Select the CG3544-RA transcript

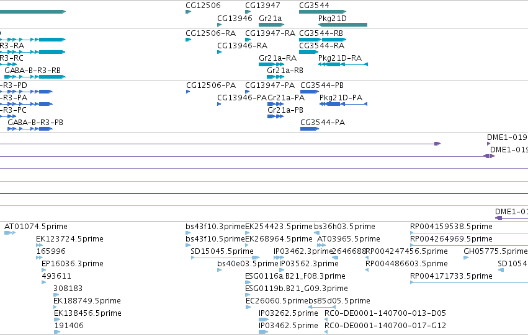pyautogui.click(x=321, y=46)
